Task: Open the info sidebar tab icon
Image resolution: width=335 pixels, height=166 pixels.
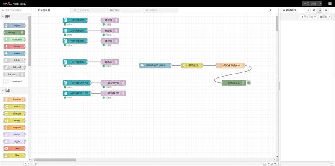Action: click(x=308, y=10)
